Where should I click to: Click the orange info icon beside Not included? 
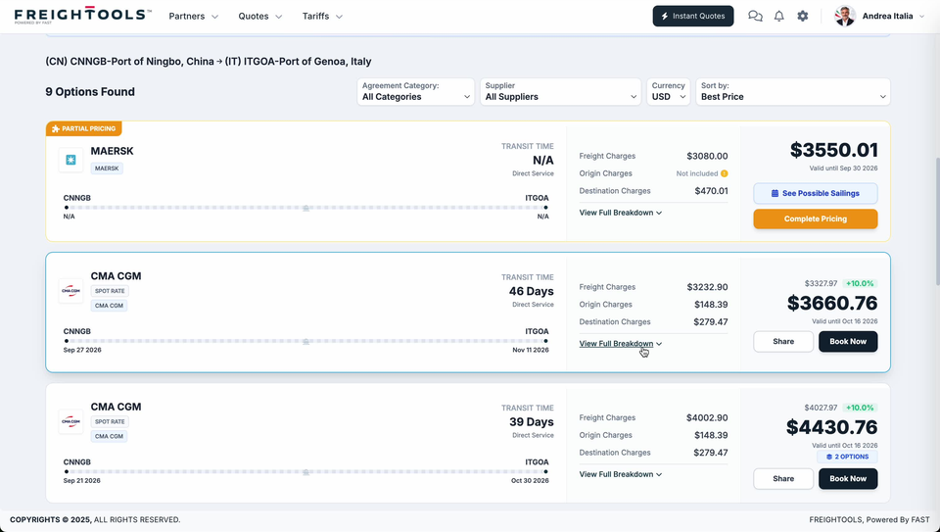click(x=725, y=173)
